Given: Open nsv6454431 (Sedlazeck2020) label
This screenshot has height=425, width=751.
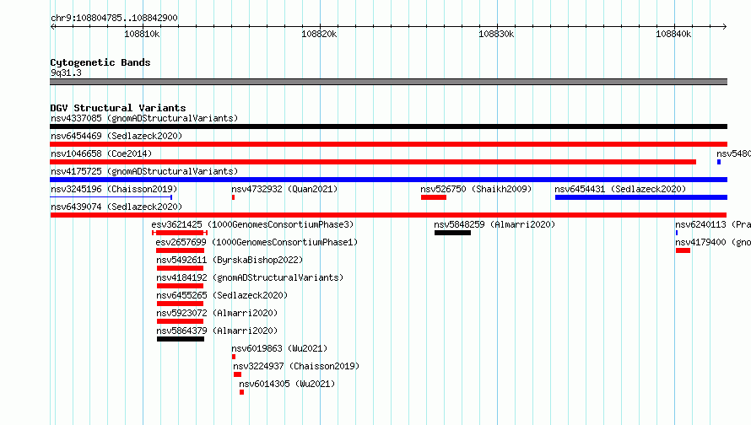Looking at the screenshot, I should (620, 189).
